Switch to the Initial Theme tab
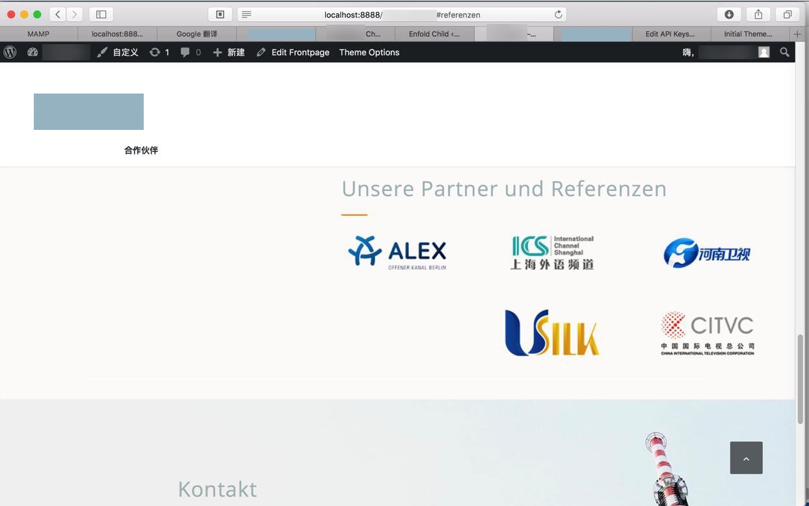This screenshot has width=809, height=506. click(x=749, y=34)
